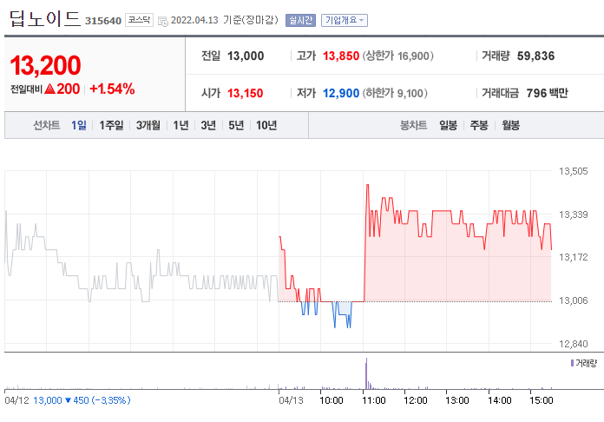
Task: Select the 1주일 line chart tab
Action: [x=111, y=125]
